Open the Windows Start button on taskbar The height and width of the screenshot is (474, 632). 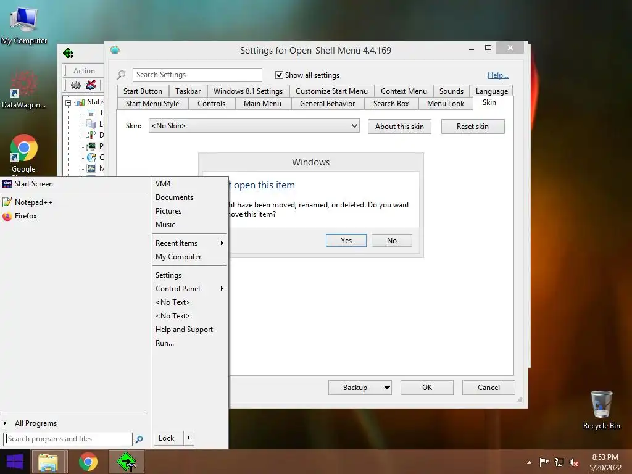click(15, 462)
